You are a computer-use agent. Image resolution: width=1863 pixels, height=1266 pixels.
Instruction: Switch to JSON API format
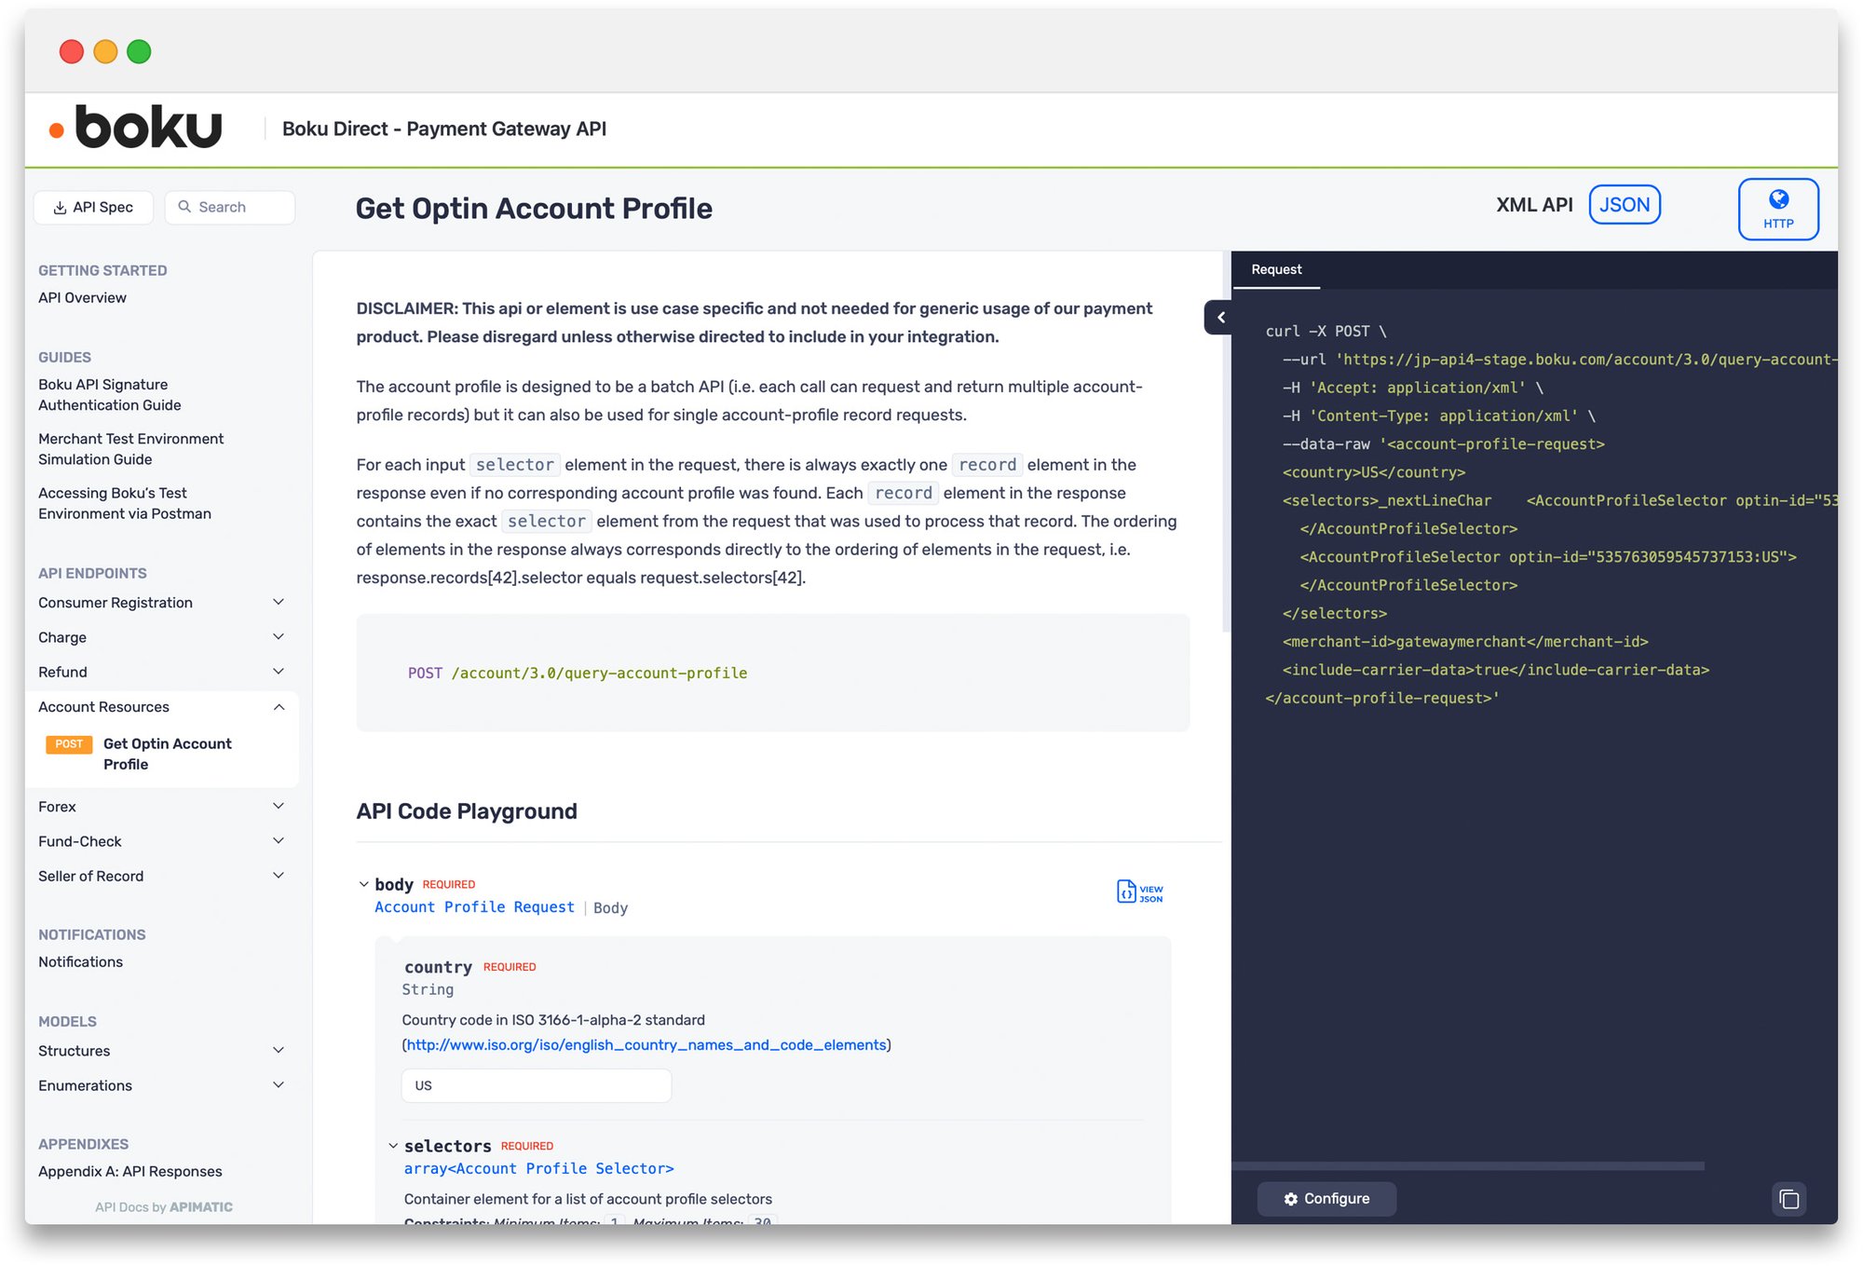click(x=1624, y=205)
